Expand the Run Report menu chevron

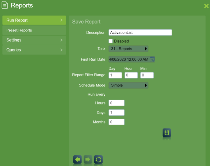[x=61, y=20]
